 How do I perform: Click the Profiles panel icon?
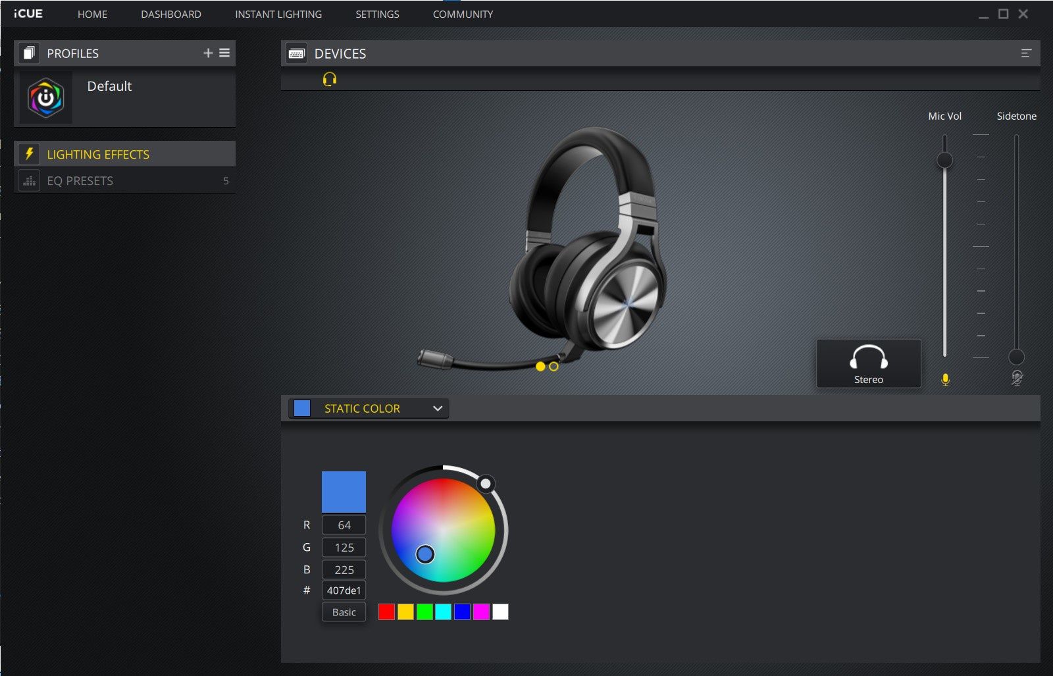[28, 53]
